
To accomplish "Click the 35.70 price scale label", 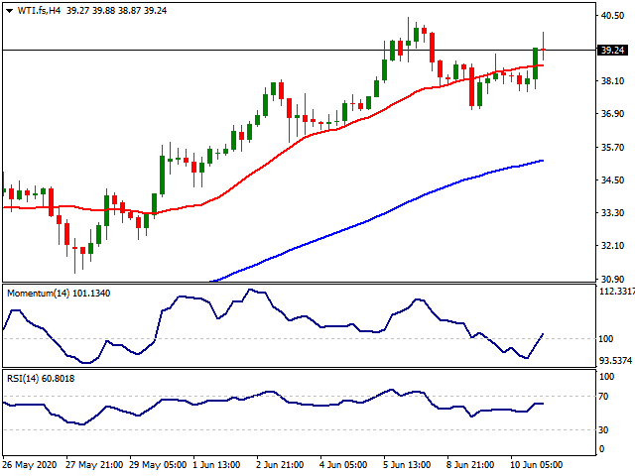I will point(612,148).
